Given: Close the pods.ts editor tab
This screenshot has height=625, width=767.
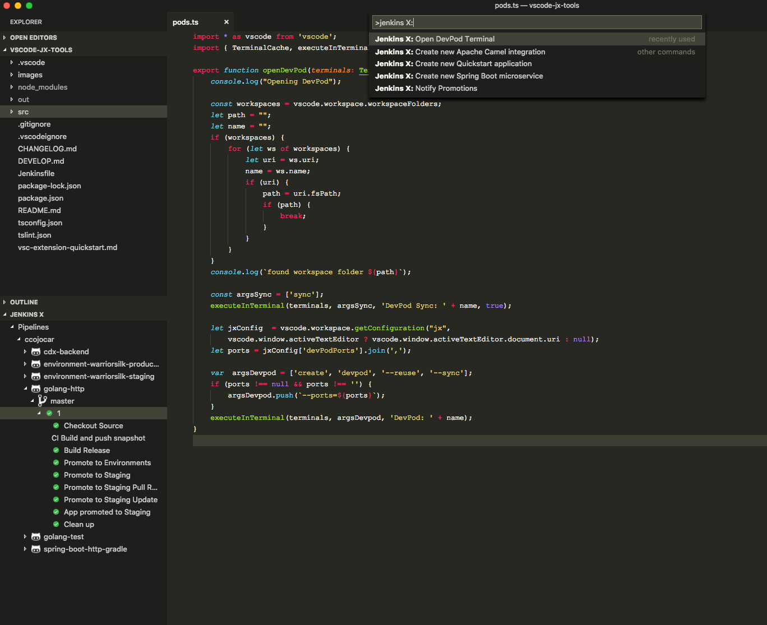Looking at the screenshot, I should click(227, 22).
